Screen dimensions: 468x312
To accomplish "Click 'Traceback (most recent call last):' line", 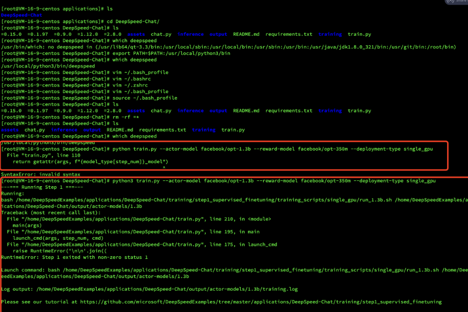I will (x=51, y=213).
